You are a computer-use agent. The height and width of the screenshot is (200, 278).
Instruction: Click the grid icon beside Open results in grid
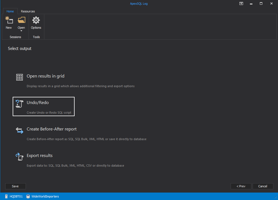[x=19, y=77]
